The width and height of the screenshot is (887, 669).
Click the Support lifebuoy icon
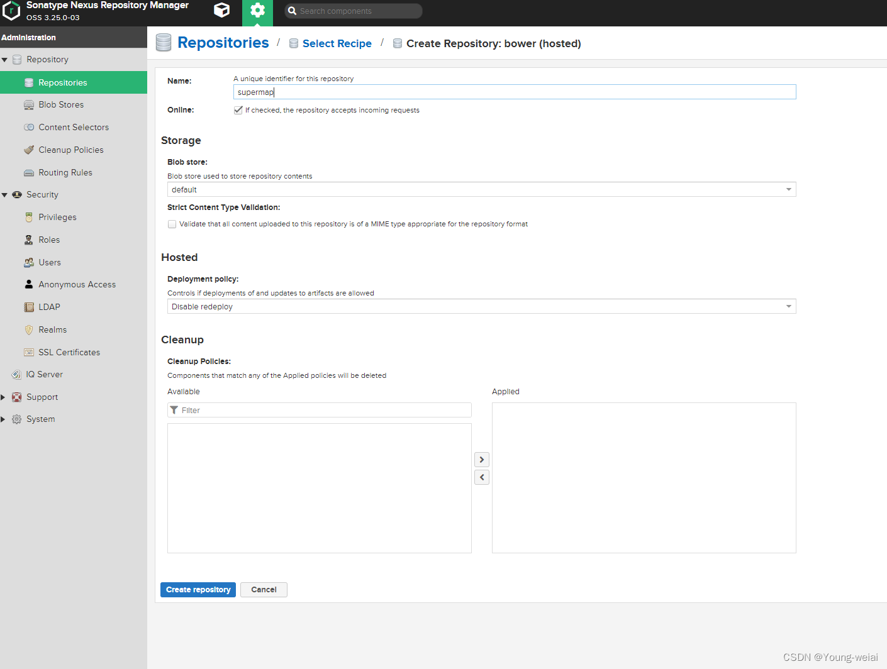(17, 397)
